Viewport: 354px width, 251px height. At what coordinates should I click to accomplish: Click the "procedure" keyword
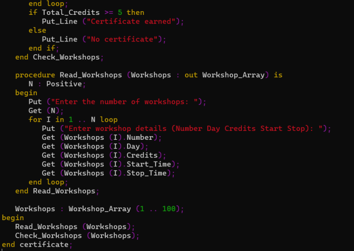pos(35,75)
